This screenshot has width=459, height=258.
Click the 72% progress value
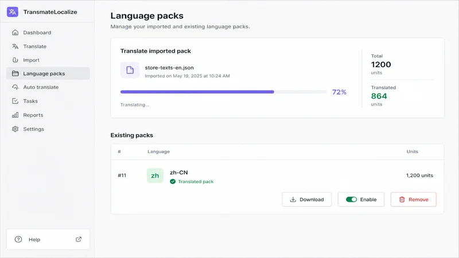(x=339, y=92)
